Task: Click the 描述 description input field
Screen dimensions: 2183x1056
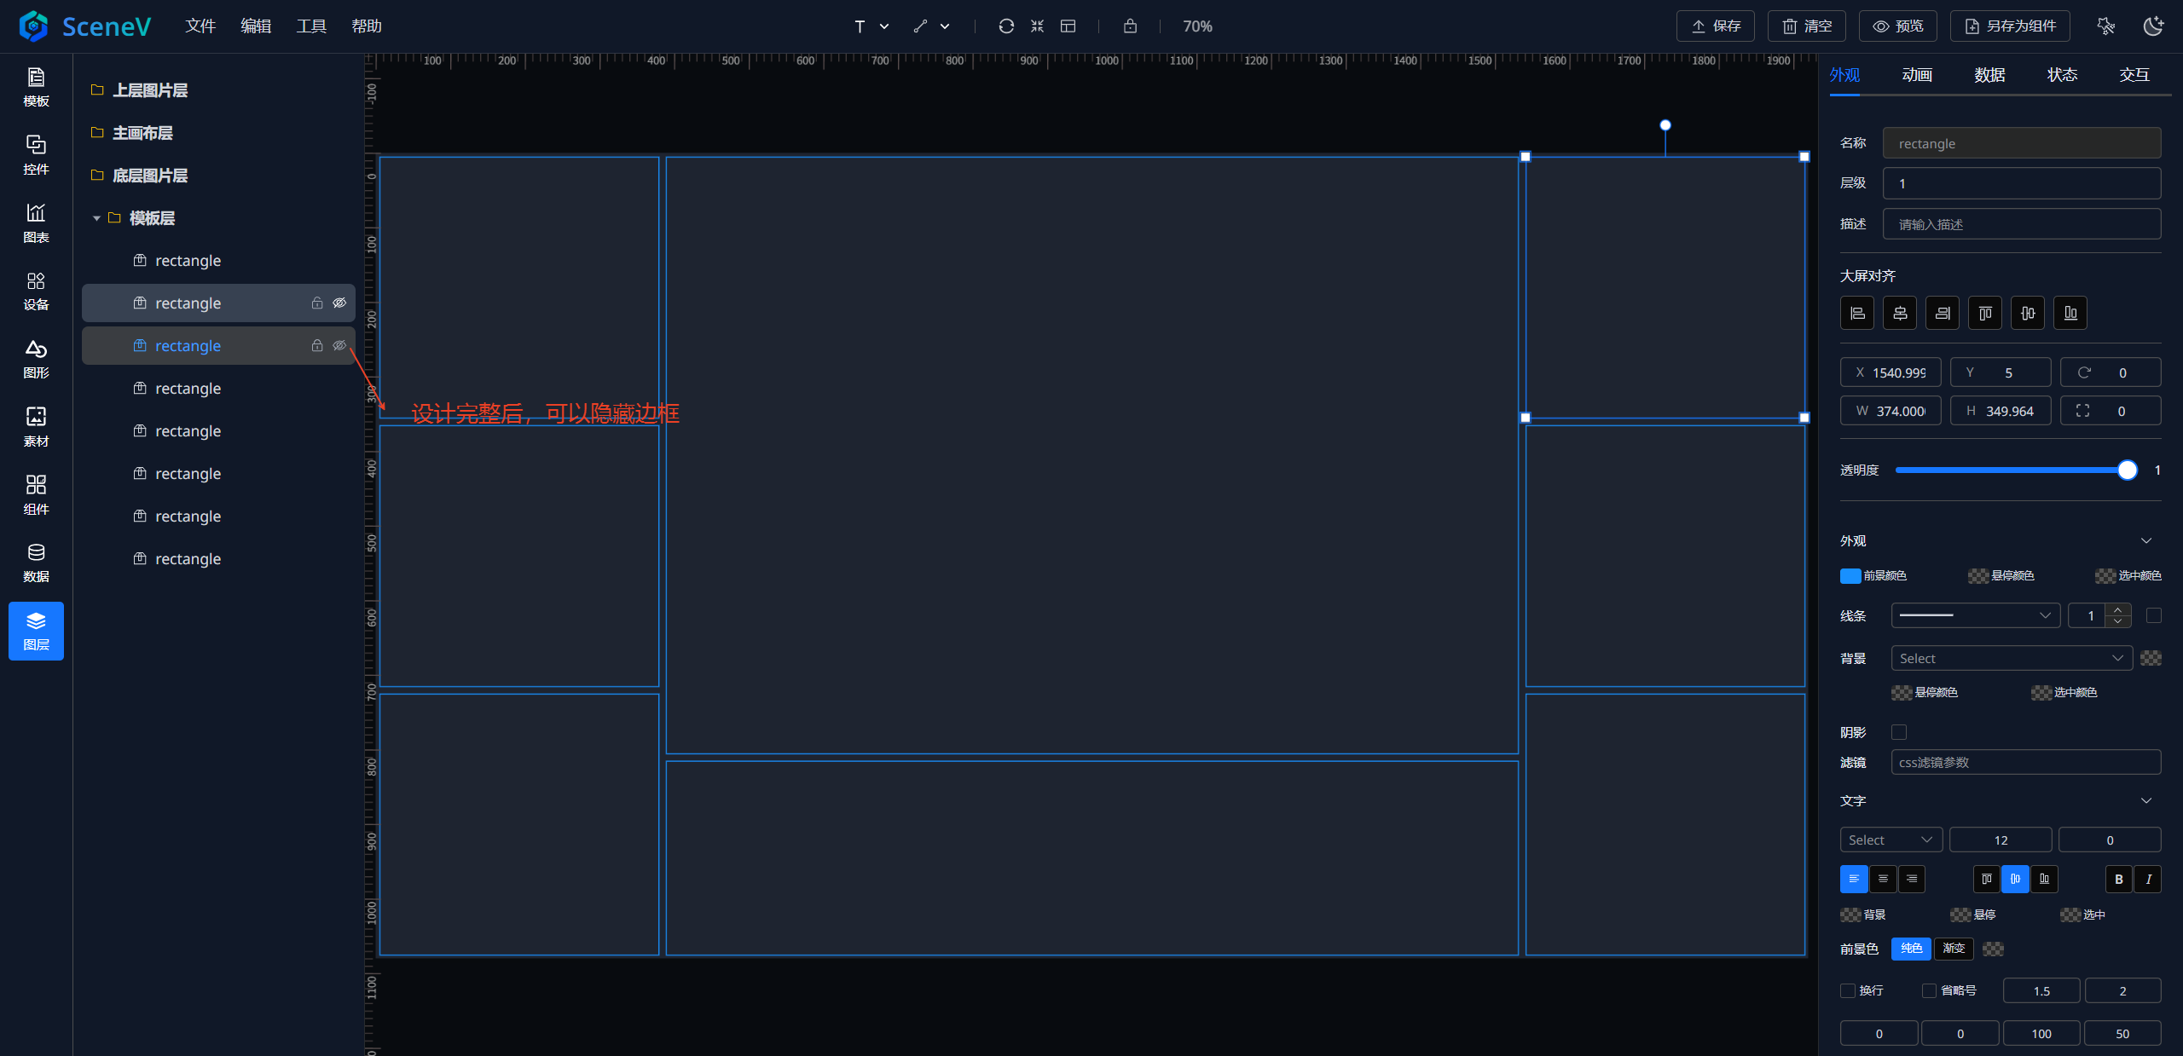Action: pos(2021,224)
